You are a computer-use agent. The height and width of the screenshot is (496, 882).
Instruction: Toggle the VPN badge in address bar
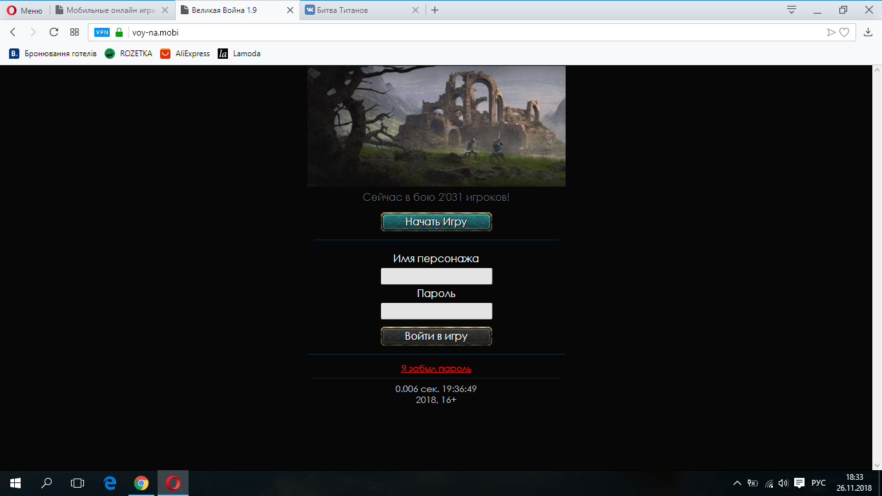point(102,32)
